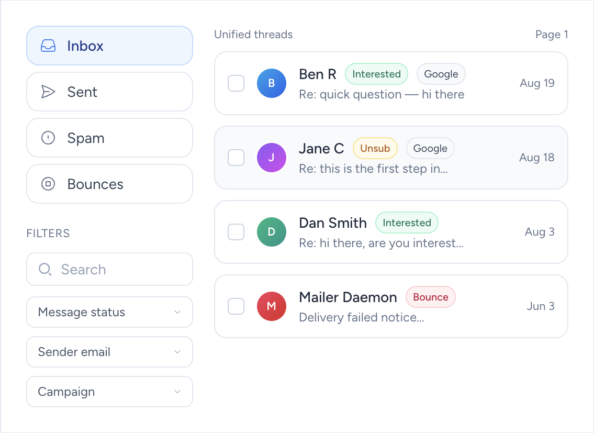Image resolution: width=594 pixels, height=433 pixels.
Task: Open the Campaign filter dropdown
Action: 109,392
